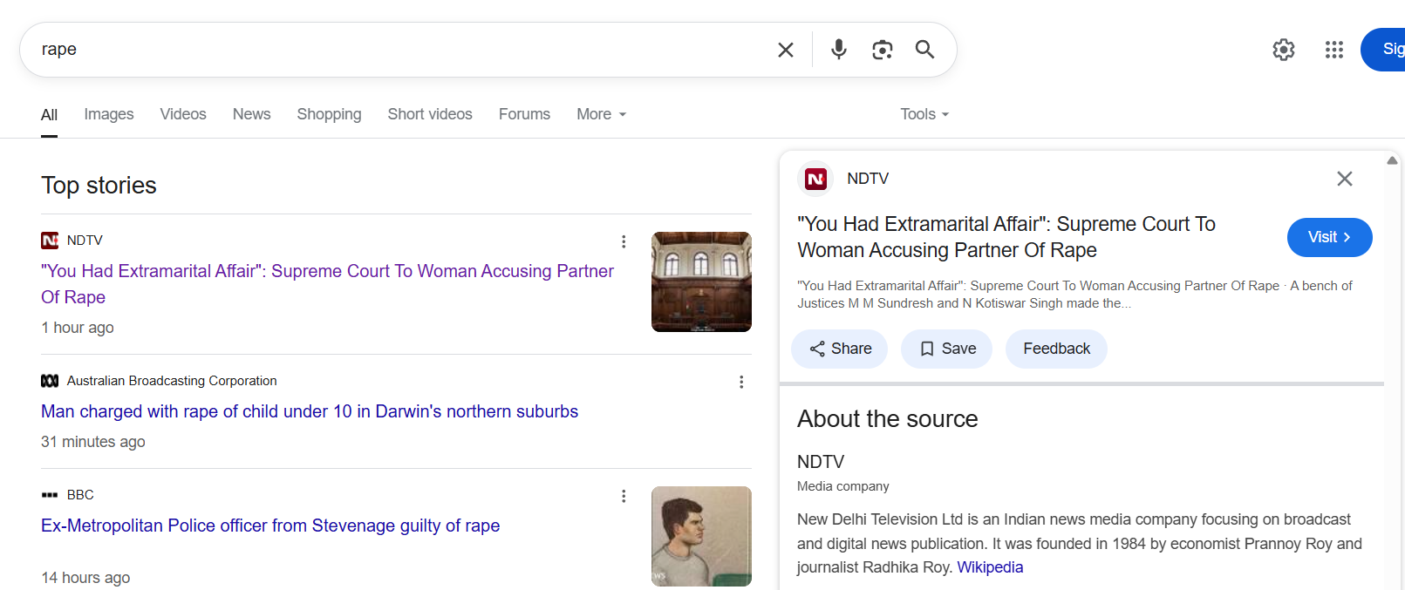Image resolution: width=1405 pixels, height=590 pixels.
Task: Click the Visit button in the side panel
Action: coord(1329,237)
